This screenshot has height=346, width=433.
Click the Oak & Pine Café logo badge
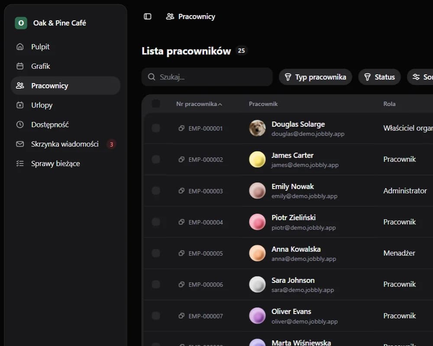[x=21, y=23]
